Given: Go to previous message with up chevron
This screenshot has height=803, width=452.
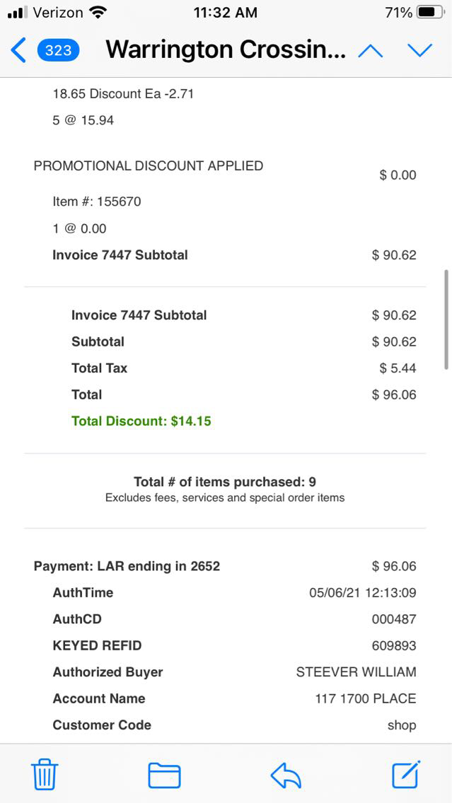Looking at the screenshot, I should [x=371, y=50].
